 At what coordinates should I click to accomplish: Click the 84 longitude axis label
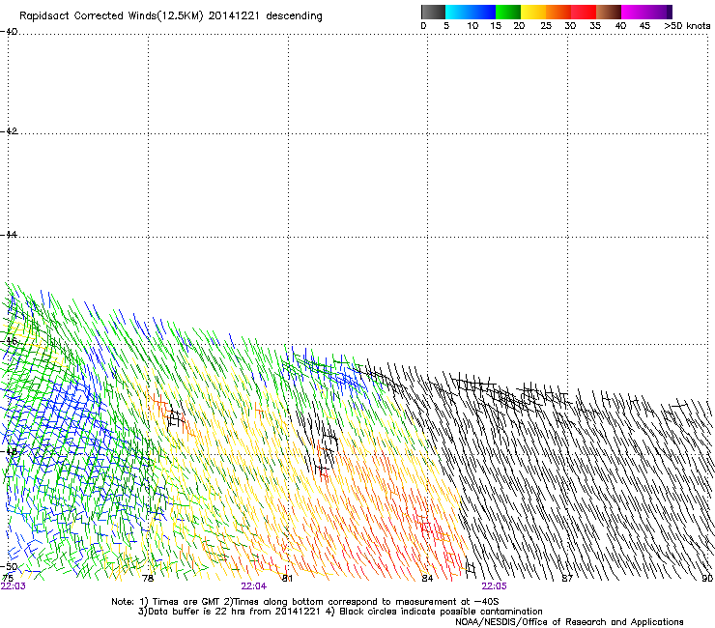(x=427, y=579)
